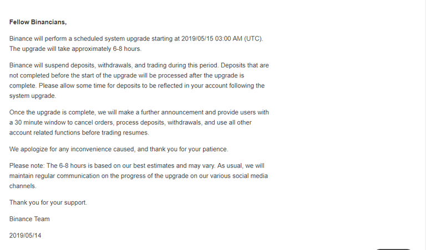Click the announcement date '2019/05/14'

click(25, 236)
